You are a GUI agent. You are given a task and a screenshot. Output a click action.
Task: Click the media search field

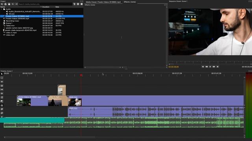(x=45, y=4)
